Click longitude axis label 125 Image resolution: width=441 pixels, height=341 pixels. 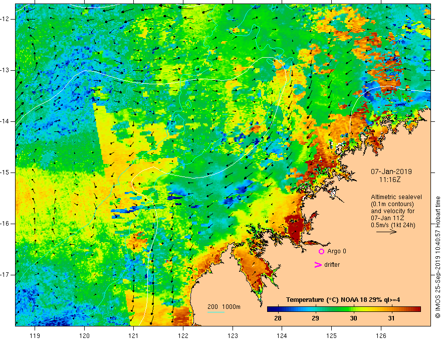point(332,335)
